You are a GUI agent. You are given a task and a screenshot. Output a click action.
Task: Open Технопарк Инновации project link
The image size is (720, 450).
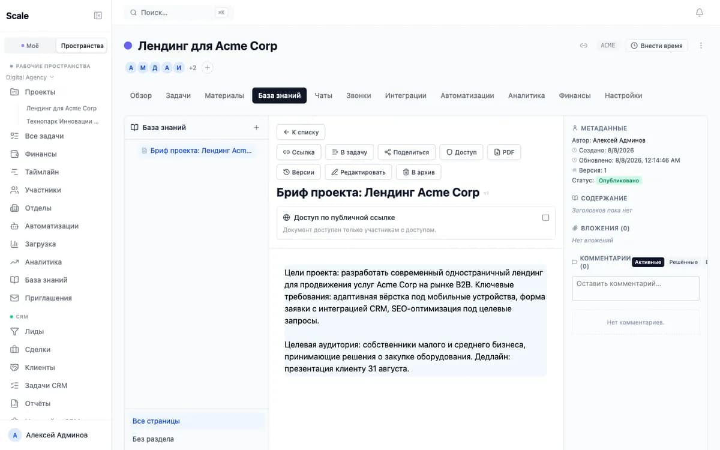coord(62,121)
